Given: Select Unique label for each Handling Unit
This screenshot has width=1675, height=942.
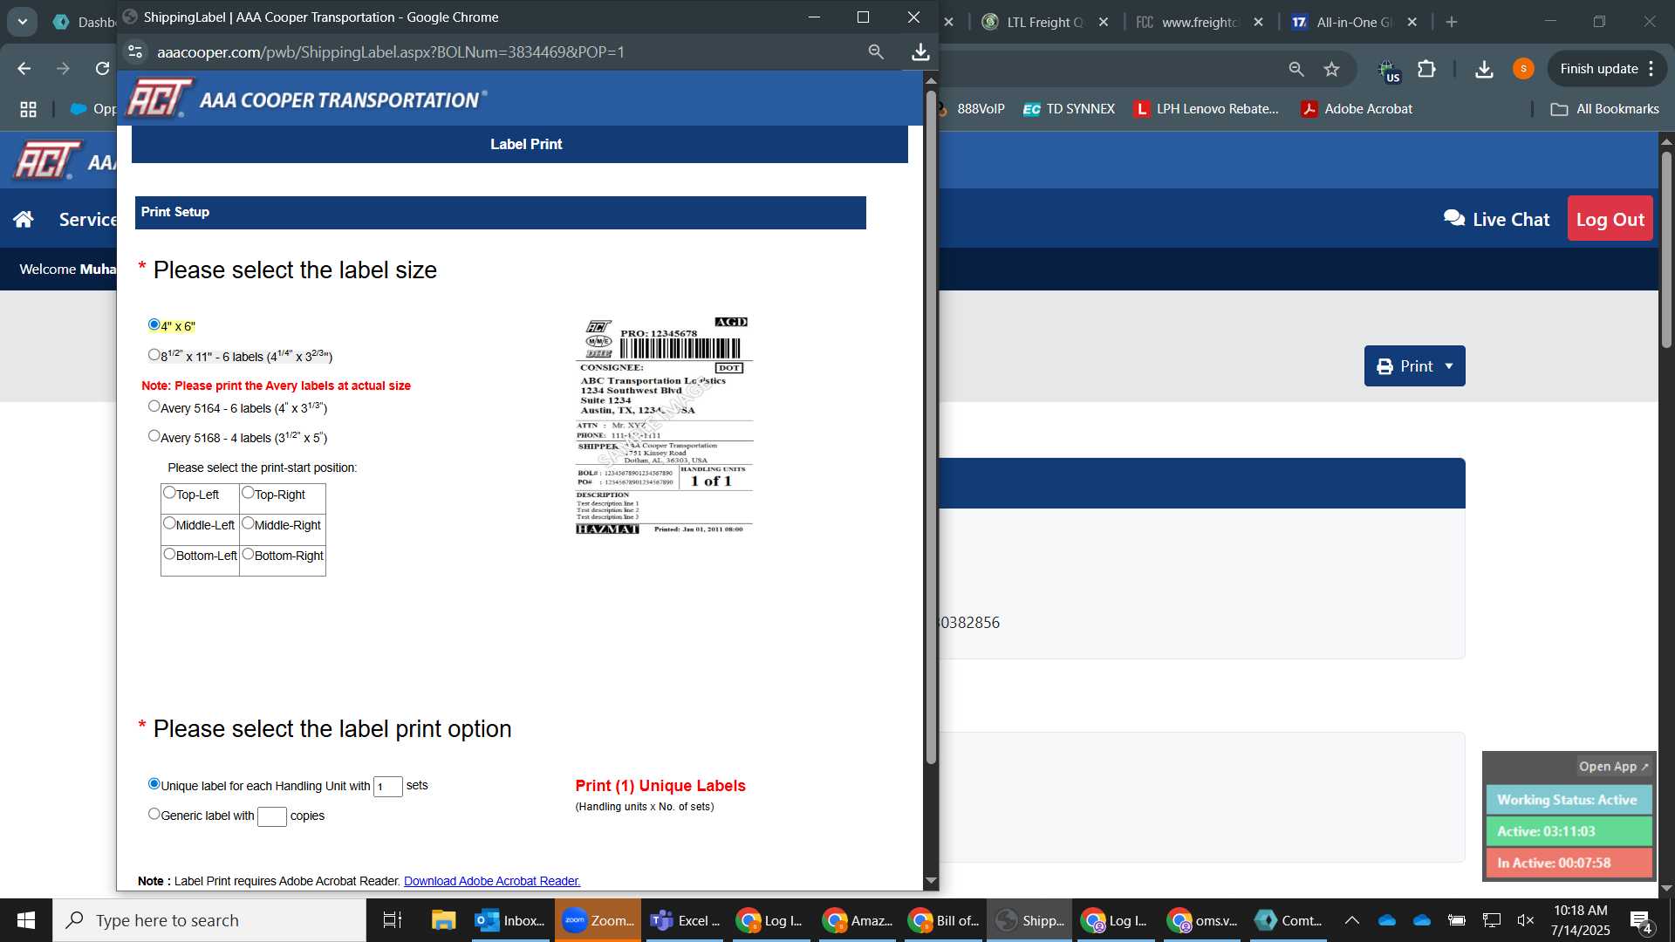Looking at the screenshot, I should tap(154, 784).
